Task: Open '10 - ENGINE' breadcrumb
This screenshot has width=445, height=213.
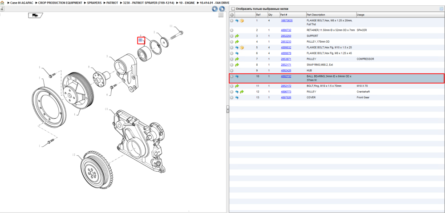Action: pos(187,3)
